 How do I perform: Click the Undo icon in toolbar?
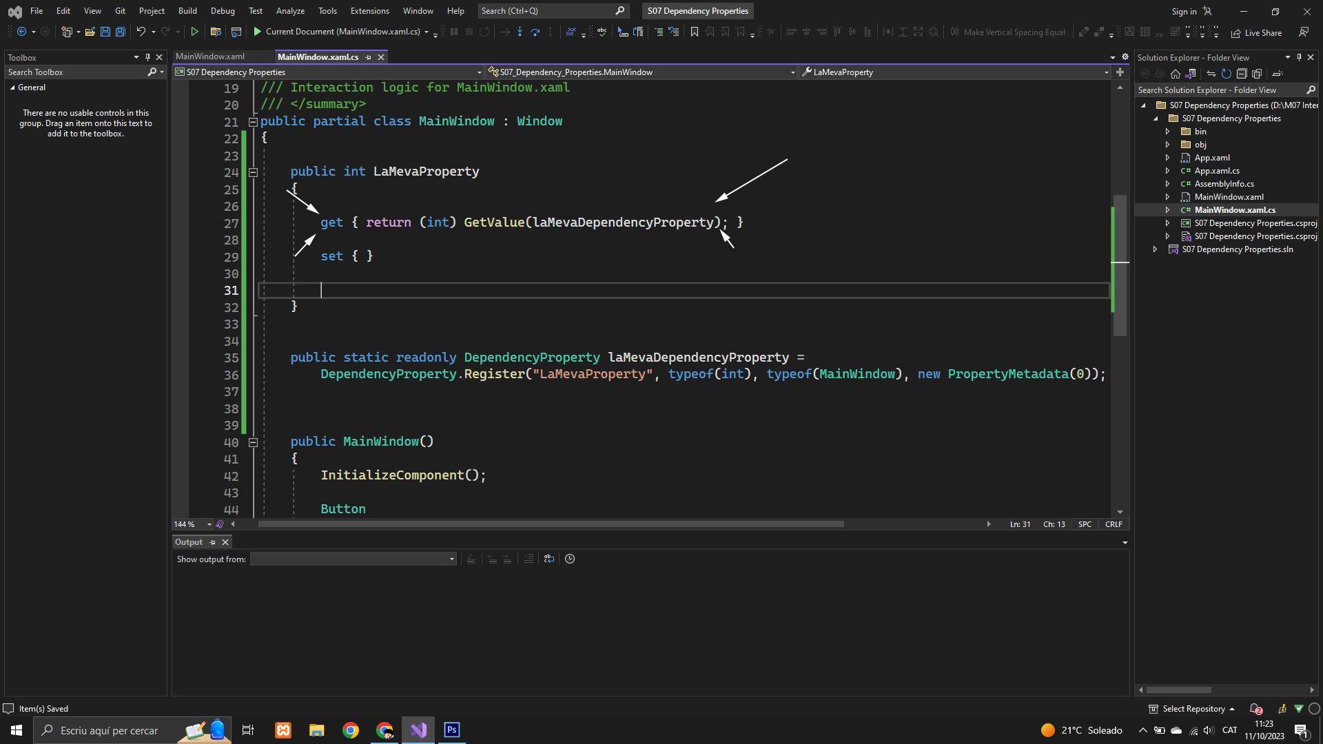tap(141, 32)
